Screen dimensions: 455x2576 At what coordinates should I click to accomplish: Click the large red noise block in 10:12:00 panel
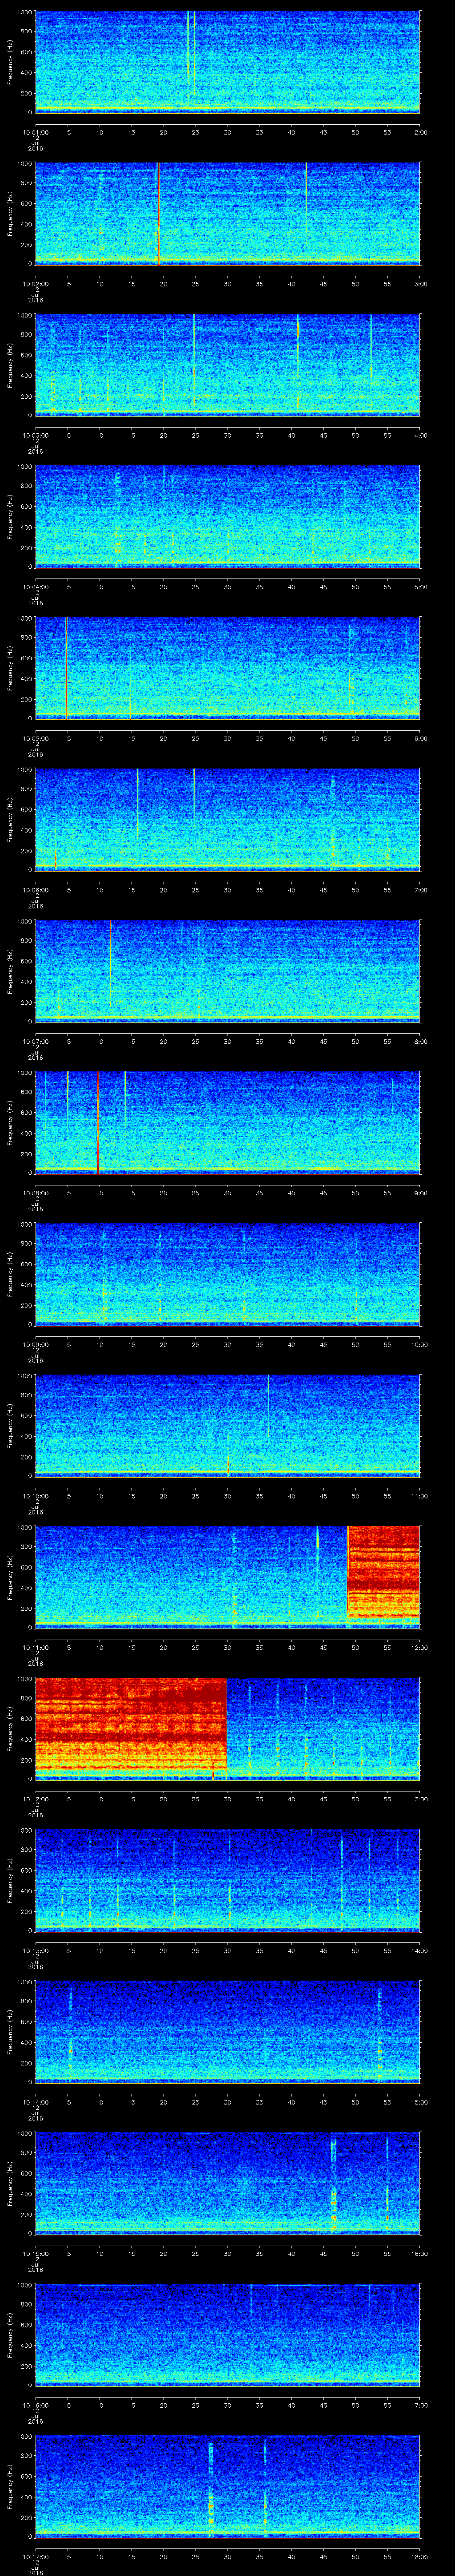[130, 1726]
